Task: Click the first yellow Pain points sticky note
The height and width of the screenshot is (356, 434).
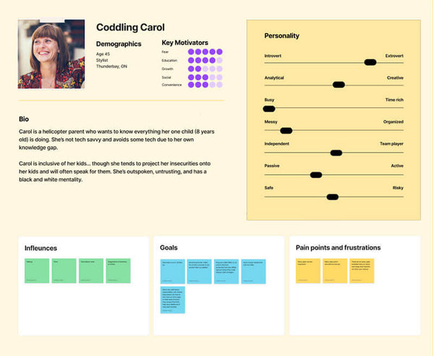Action: (x=308, y=270)
